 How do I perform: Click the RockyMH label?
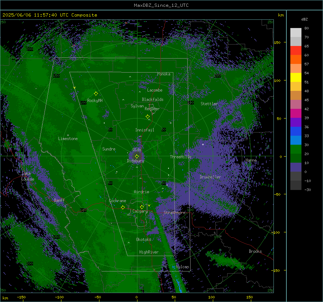tap(95, 101)
